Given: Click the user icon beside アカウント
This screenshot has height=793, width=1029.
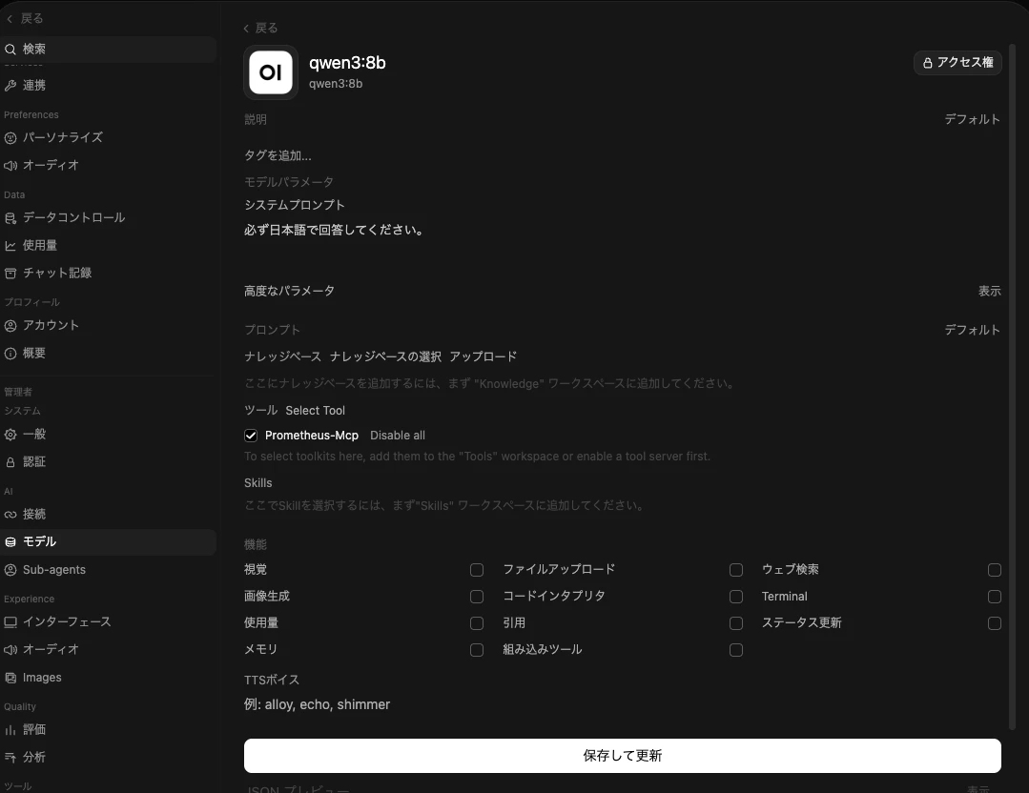Looking at the screenshot, I should coord(10,325).
